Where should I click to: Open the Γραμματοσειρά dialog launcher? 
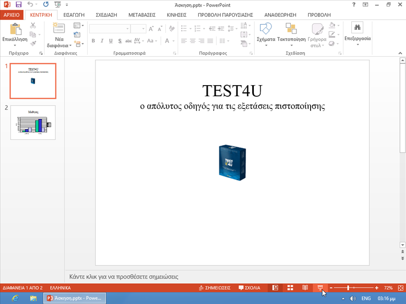tap(175, 53)
